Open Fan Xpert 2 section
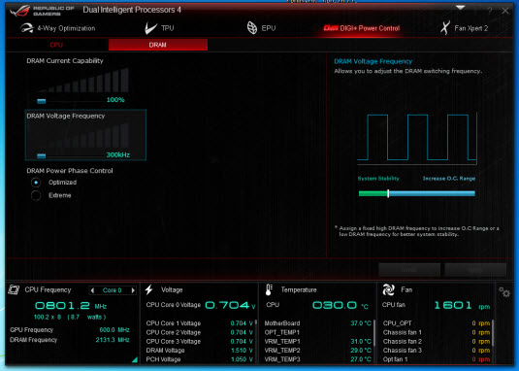The image size is (519, 371). [x=464, y=28]
